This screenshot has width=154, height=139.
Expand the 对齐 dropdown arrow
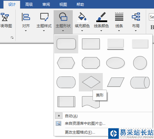click(x=26, y=31)
